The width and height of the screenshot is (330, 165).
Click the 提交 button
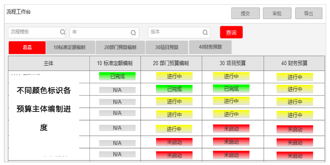tap(245, 13)
